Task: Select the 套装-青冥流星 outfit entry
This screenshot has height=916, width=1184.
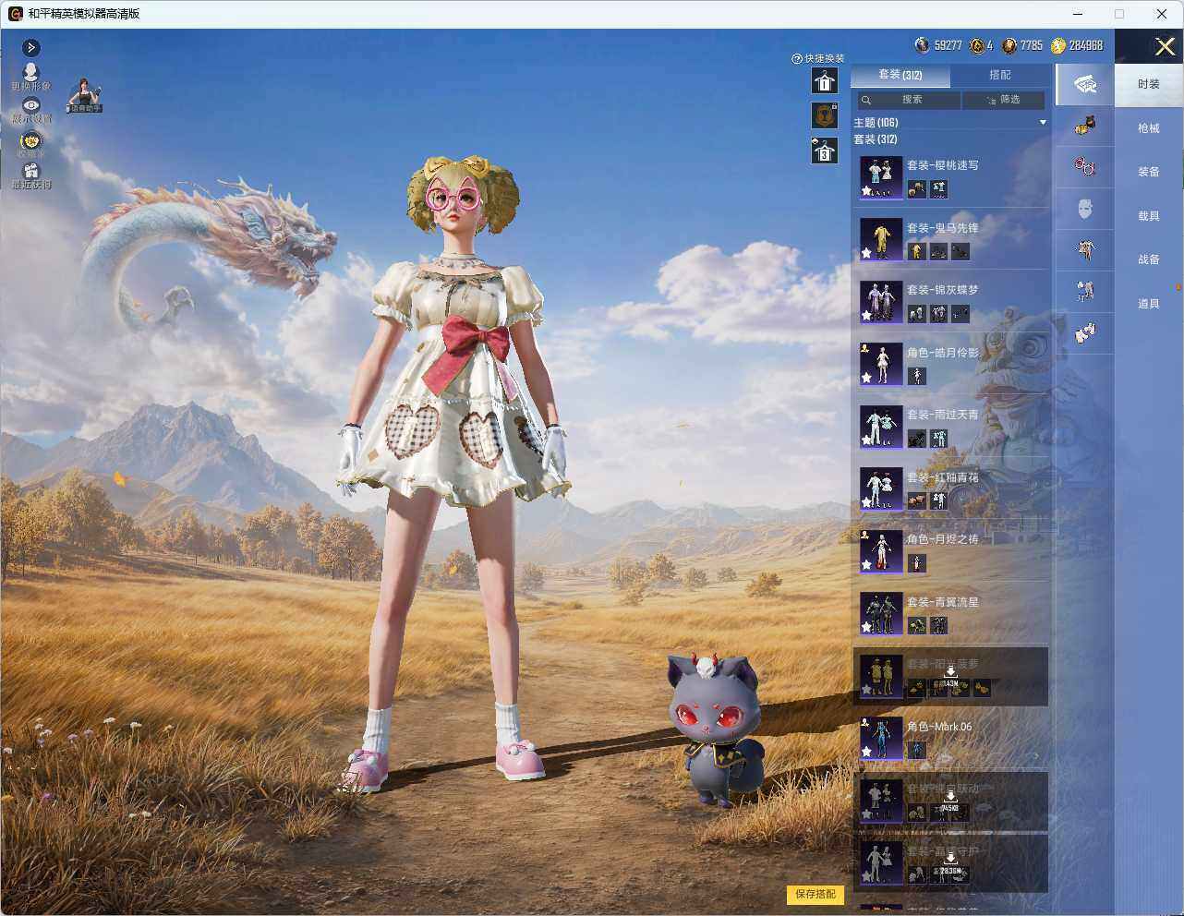Action: pyautogui.click(x=949, y=613)
